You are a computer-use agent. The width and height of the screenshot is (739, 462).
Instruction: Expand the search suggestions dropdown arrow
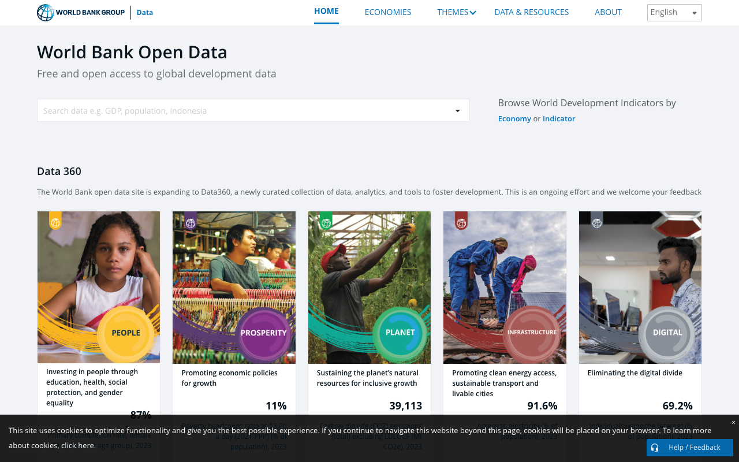[458, 110]
